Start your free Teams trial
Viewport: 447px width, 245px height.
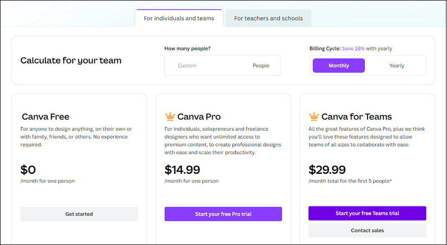click(x=367, y=213)
